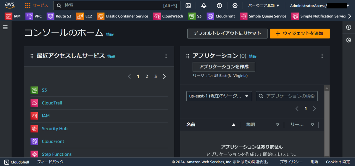
Task: Open CloudFront favorite bar icon
Action: click(210, 16)
